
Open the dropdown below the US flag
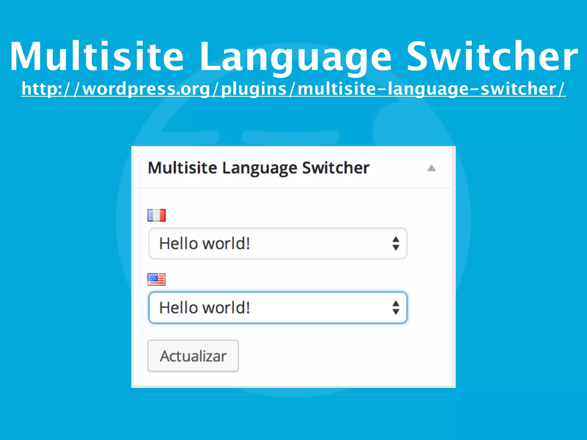pyautogui.click(x=278, y=308)
